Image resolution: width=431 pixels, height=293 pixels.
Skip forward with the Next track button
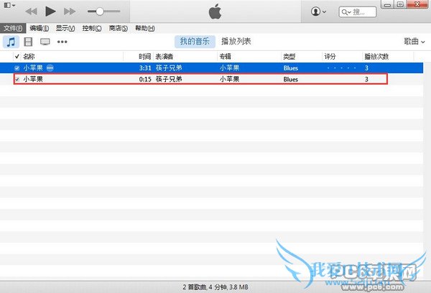70,11
